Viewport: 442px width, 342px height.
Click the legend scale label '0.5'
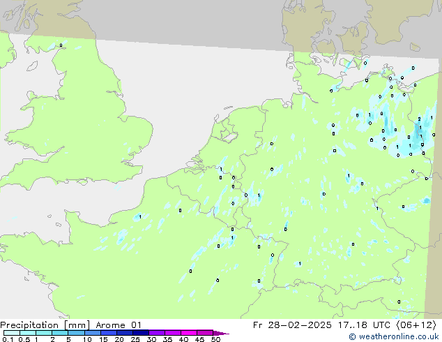coord(24,339)
